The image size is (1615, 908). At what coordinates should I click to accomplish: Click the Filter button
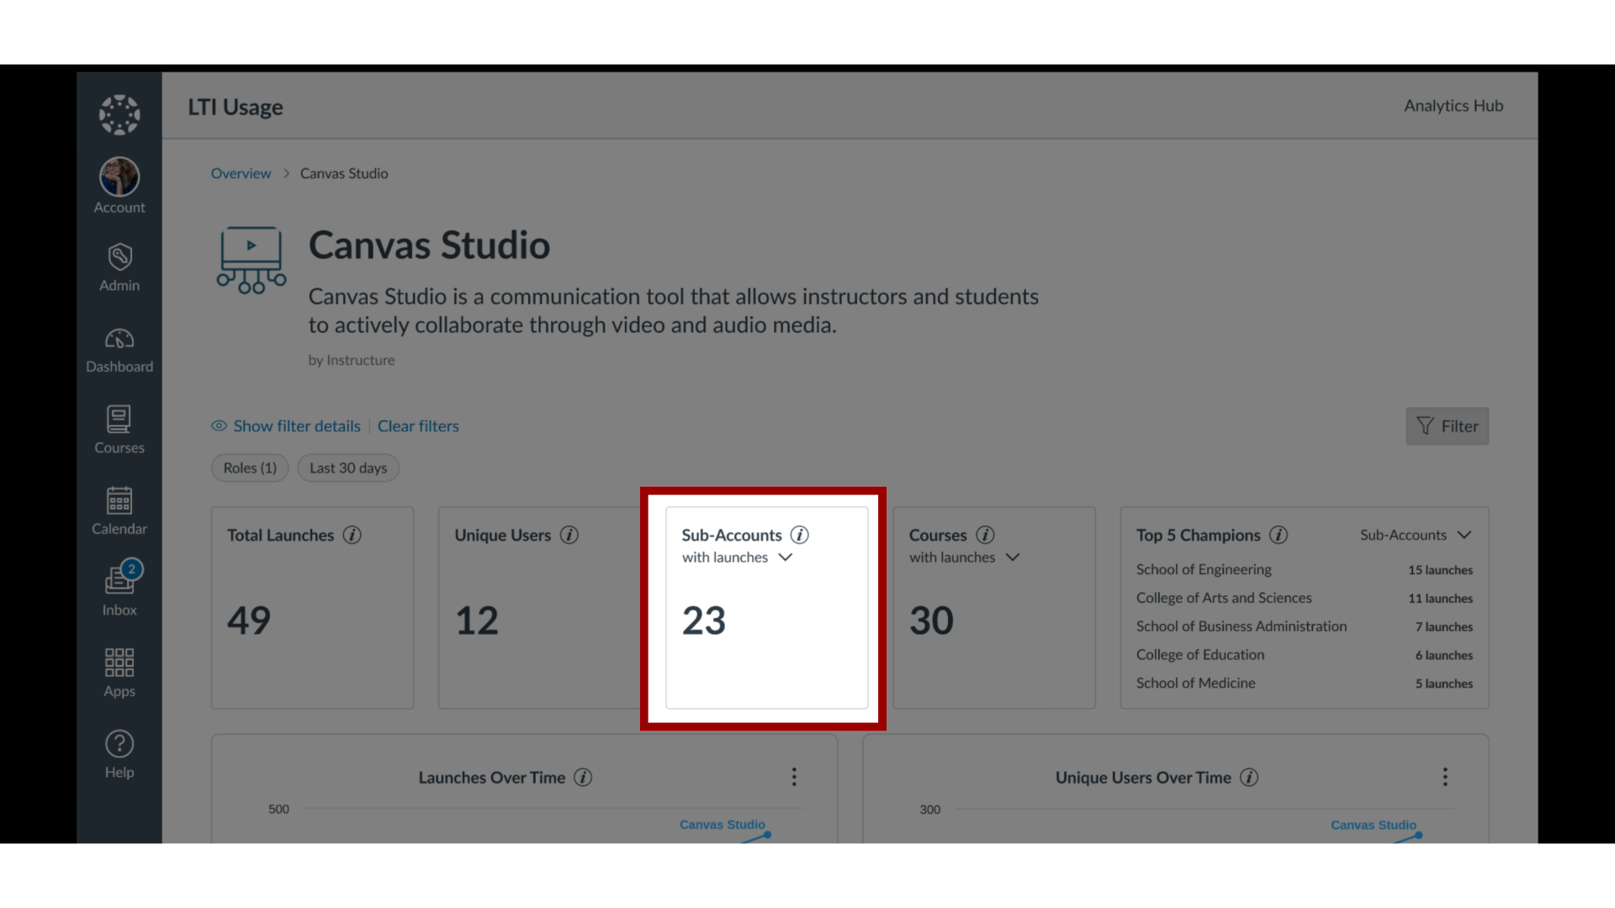[1447, 425]
